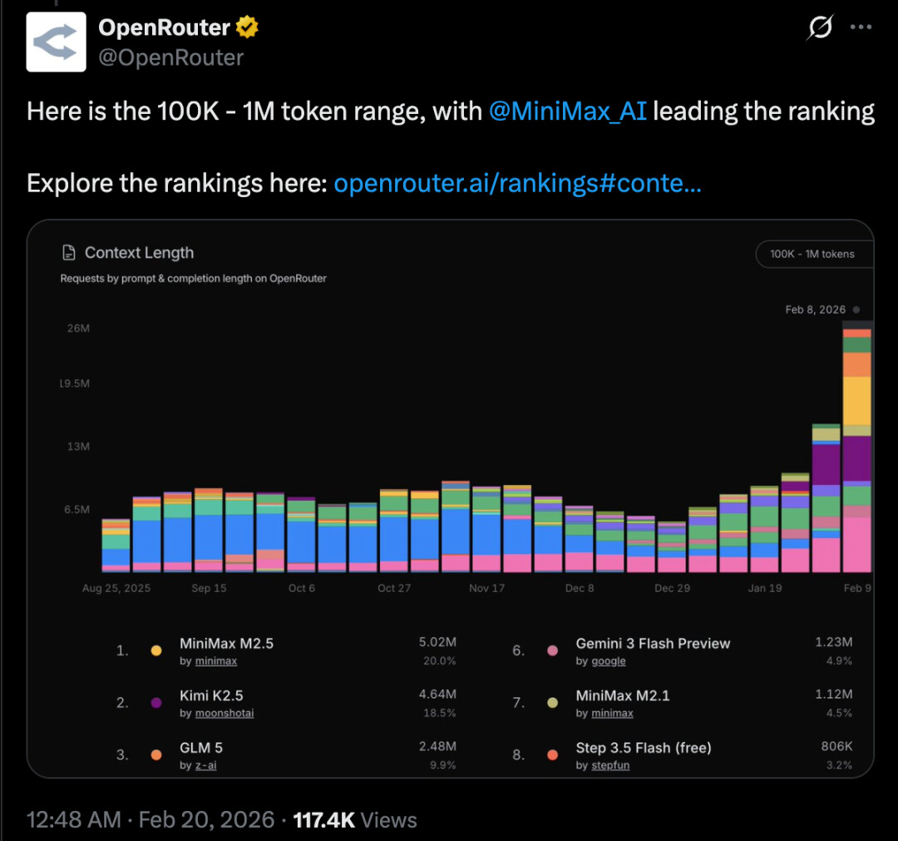
Task: Click the purple Kimi K2.5 color dot
Action: pos(155,703)
